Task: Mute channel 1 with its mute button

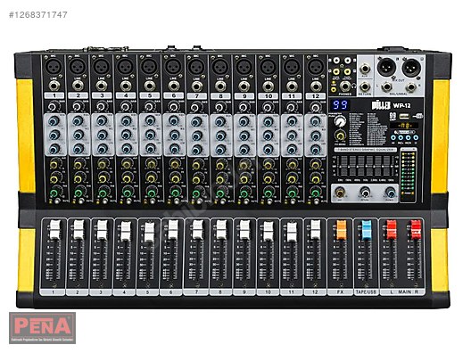Action: 56,201
